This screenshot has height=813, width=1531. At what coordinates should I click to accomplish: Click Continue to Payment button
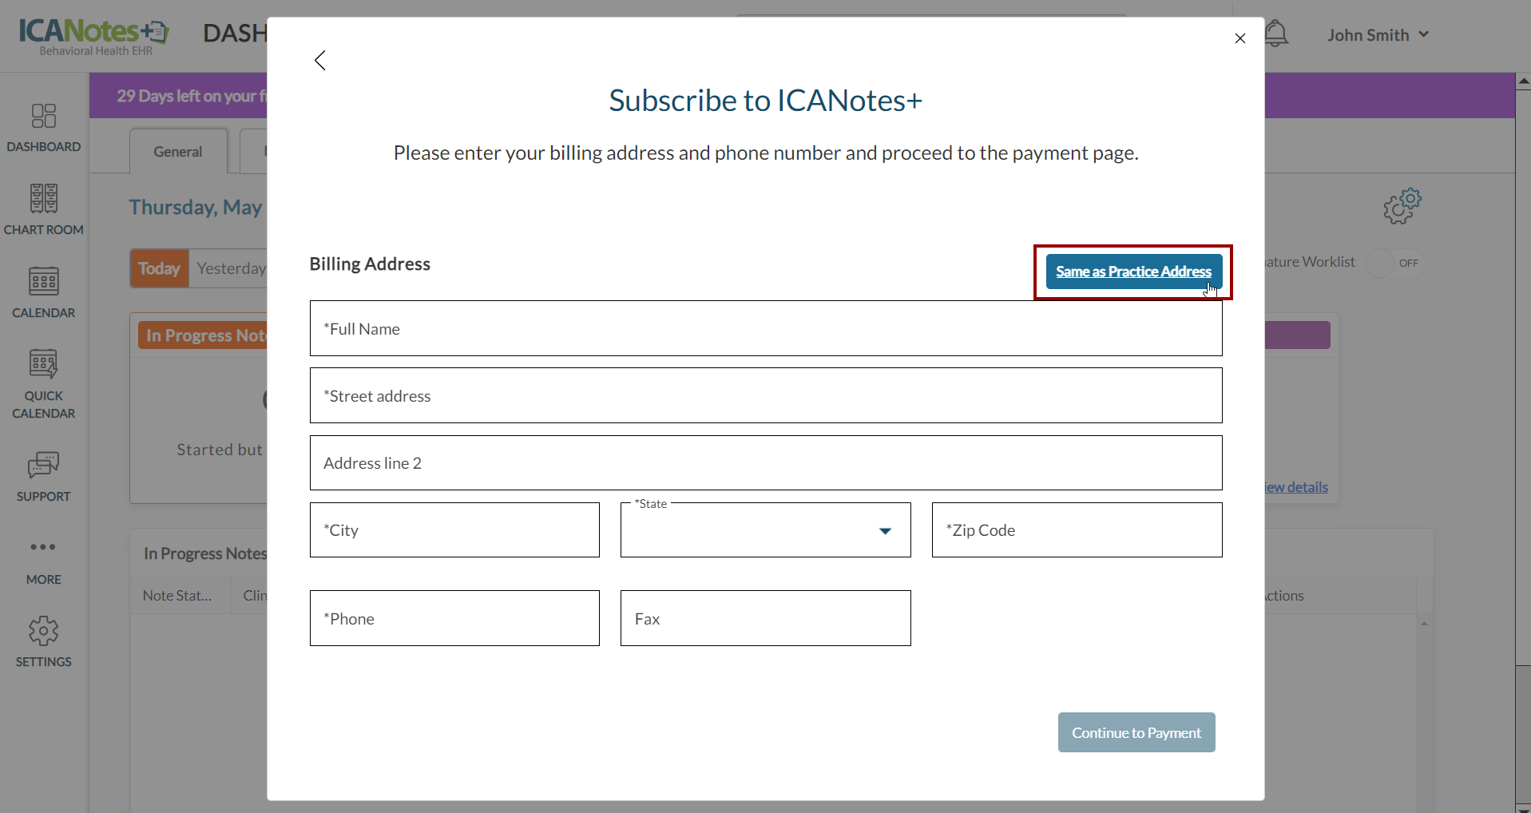pos(1136,732)
